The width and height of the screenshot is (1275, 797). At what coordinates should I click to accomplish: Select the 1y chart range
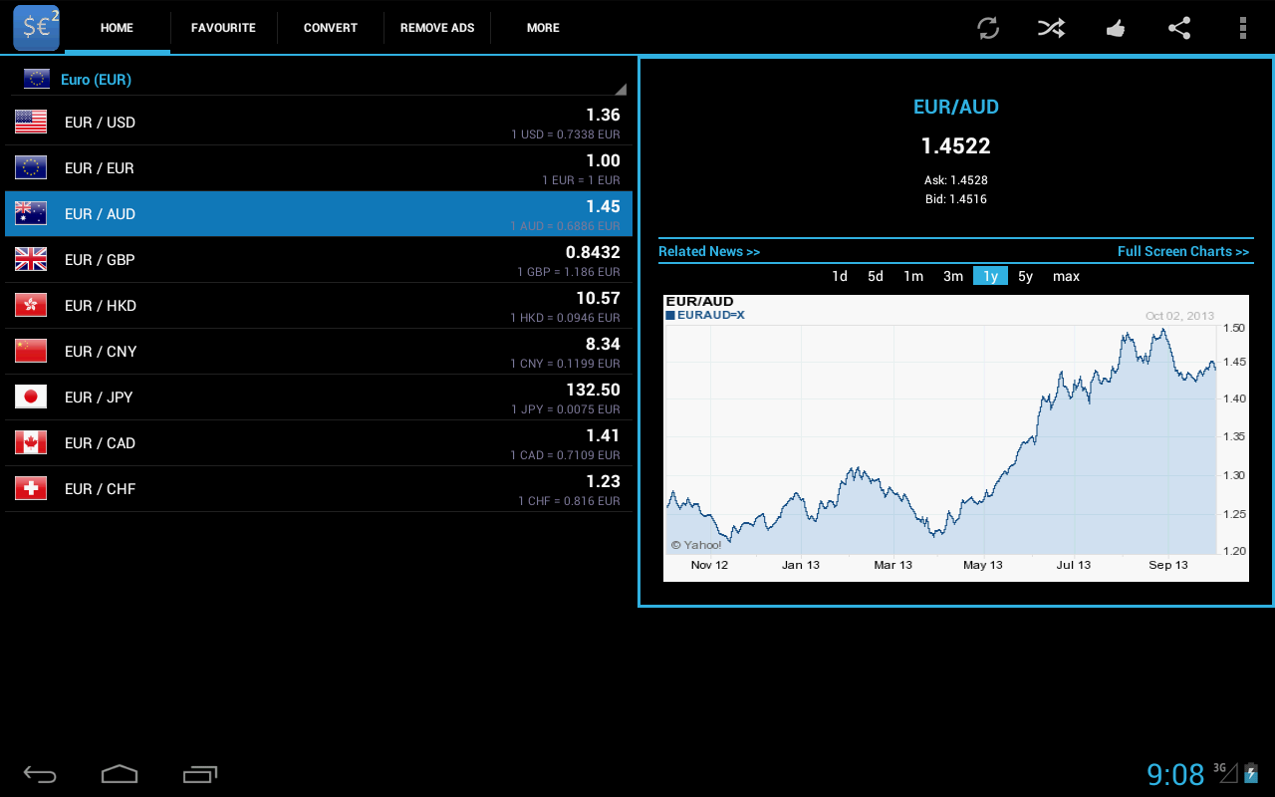tap(990, 276)
